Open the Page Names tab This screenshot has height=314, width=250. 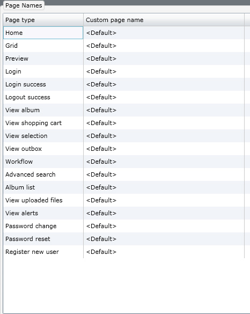(x=24, y=5)
